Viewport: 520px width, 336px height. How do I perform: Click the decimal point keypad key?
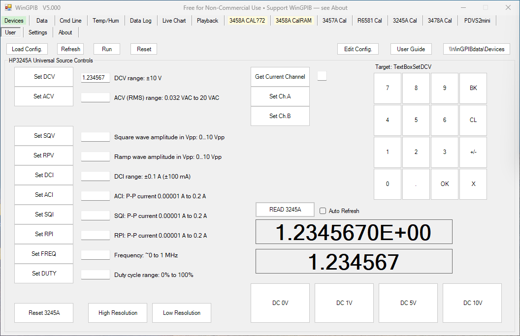pos(416,184)
